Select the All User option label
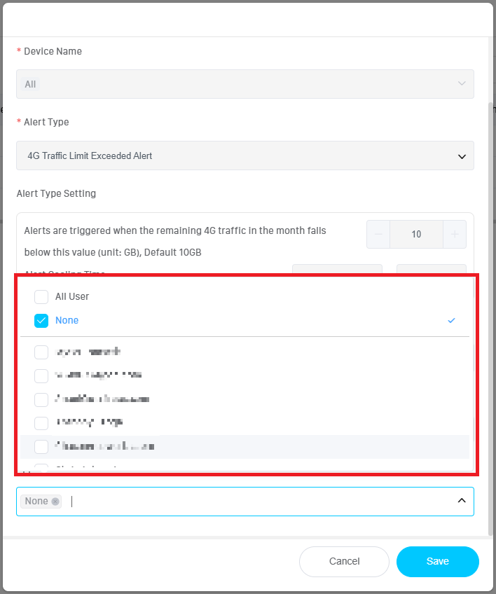 tap(72, 296)
